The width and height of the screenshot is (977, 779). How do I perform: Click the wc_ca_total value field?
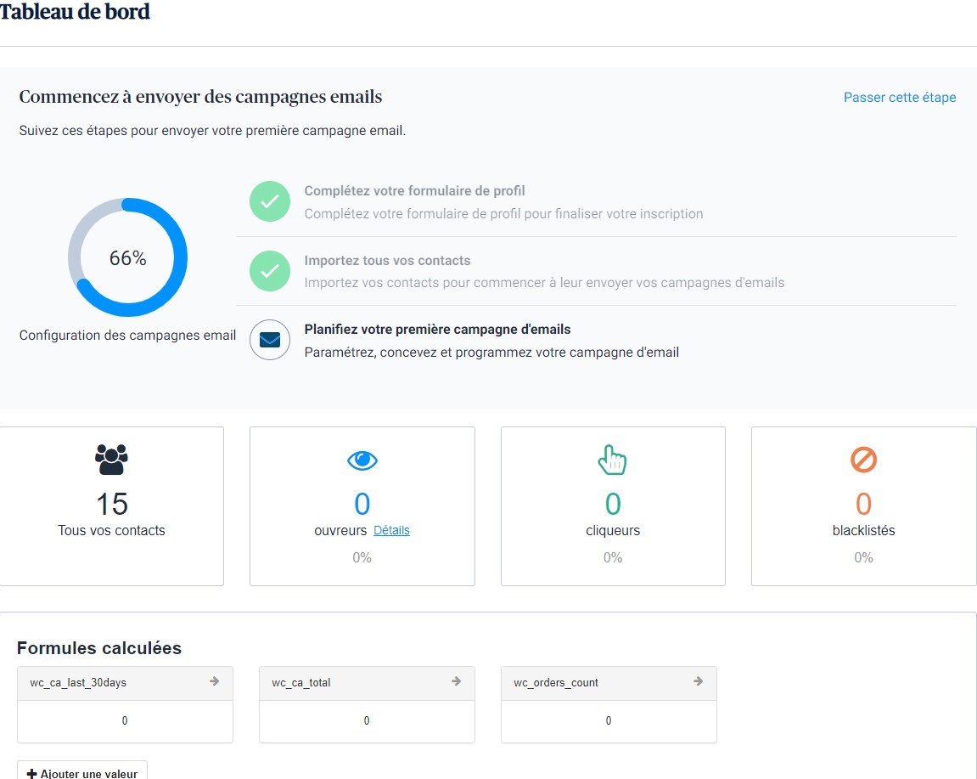pyautogui.click(x=367, y=720)
